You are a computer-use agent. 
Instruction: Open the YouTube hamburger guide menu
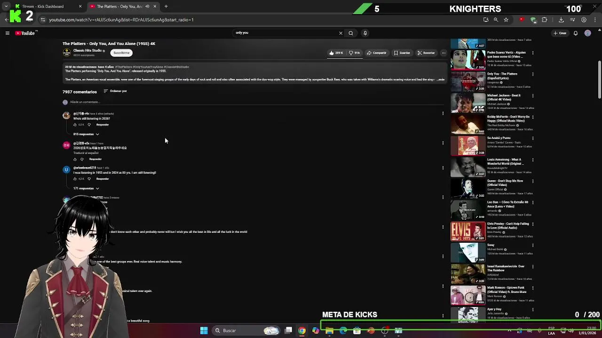point(7,33)
